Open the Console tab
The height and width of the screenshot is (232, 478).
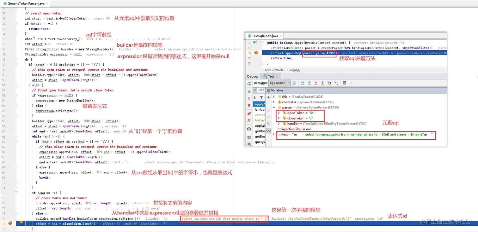coord(279,83)
